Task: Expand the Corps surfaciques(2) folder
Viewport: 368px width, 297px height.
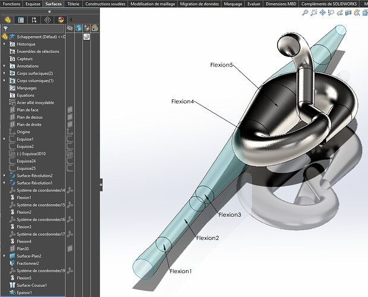Action: [5, 73]
